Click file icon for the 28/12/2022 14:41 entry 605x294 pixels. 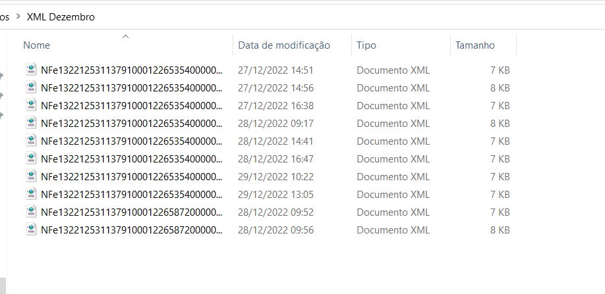pos(31,141)
